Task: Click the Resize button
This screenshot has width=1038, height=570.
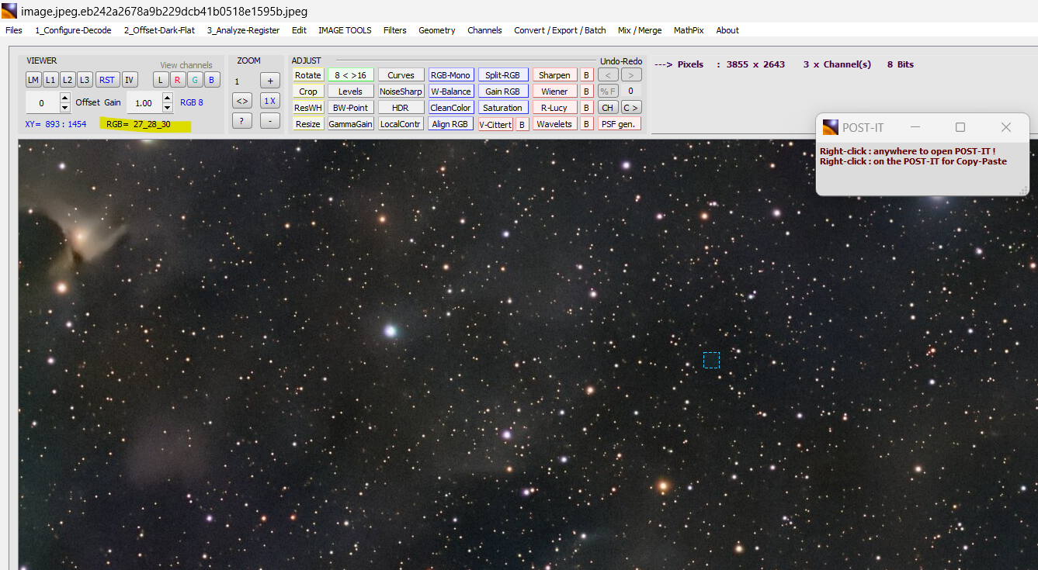Action: click(308, 124)
